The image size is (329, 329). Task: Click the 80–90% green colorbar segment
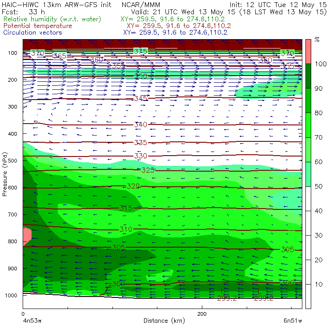[x=308, y=100]
